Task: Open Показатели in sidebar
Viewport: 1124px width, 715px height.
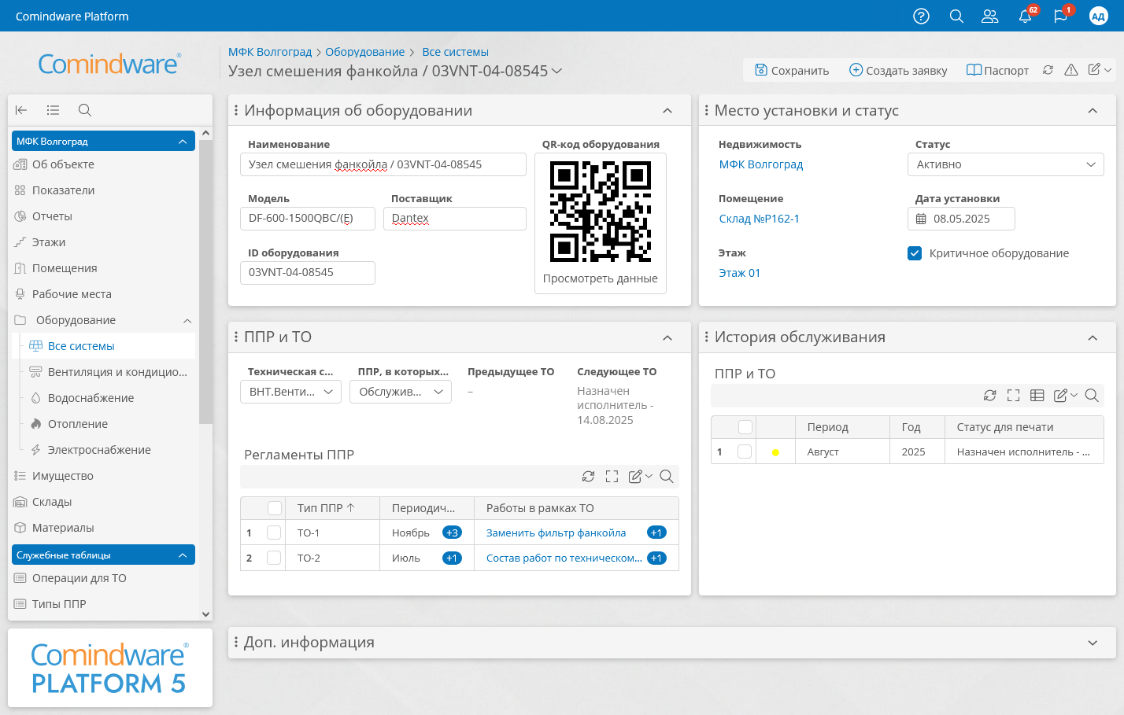Action: click(x=63, y=190)
